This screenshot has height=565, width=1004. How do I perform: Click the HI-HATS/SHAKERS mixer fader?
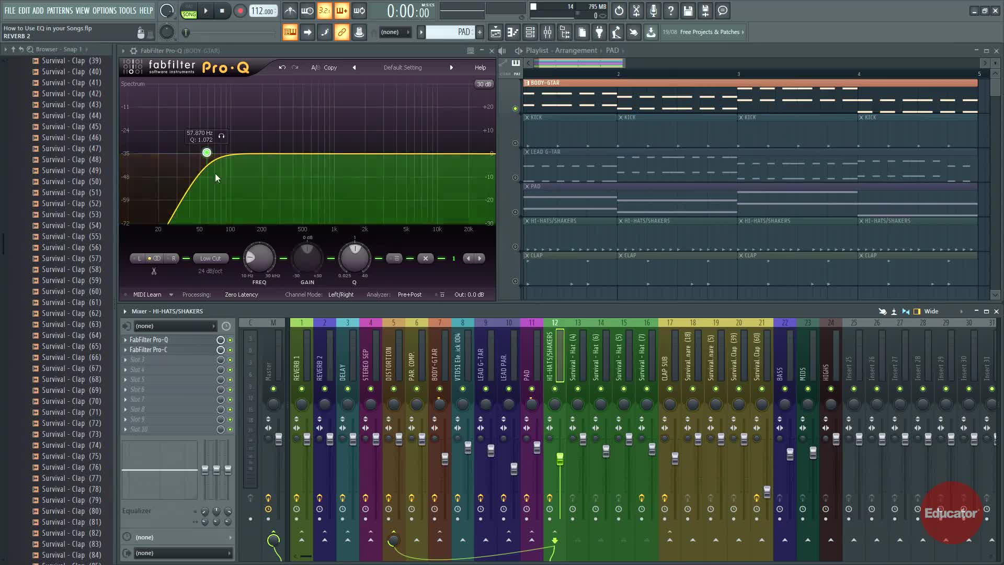pyautogui.click(x=560, y=459)
